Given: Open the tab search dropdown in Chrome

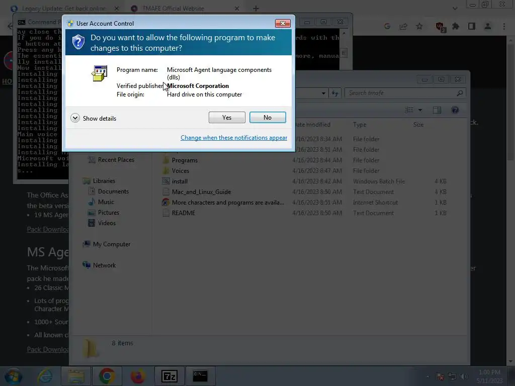Looking at the screenshot, I should coord(455,9).
